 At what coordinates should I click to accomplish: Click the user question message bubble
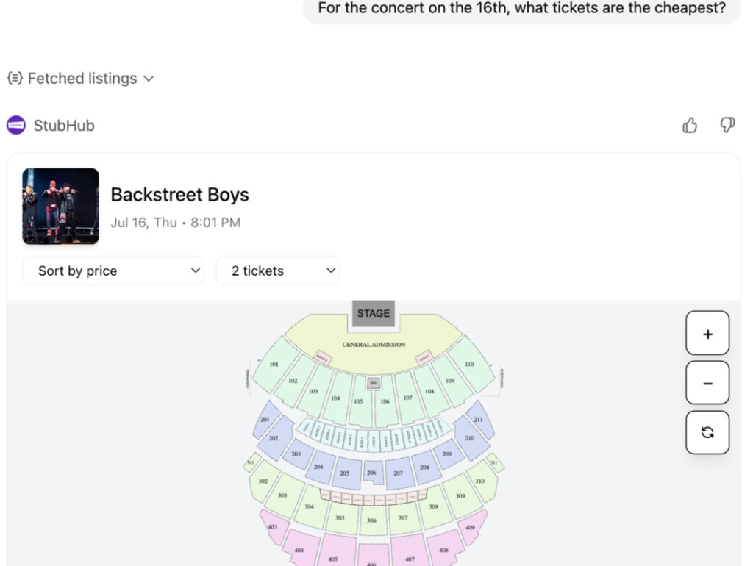pos(521,8)
